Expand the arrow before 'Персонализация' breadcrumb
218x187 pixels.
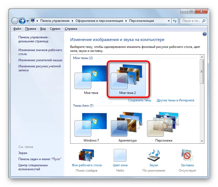(126, 21)
